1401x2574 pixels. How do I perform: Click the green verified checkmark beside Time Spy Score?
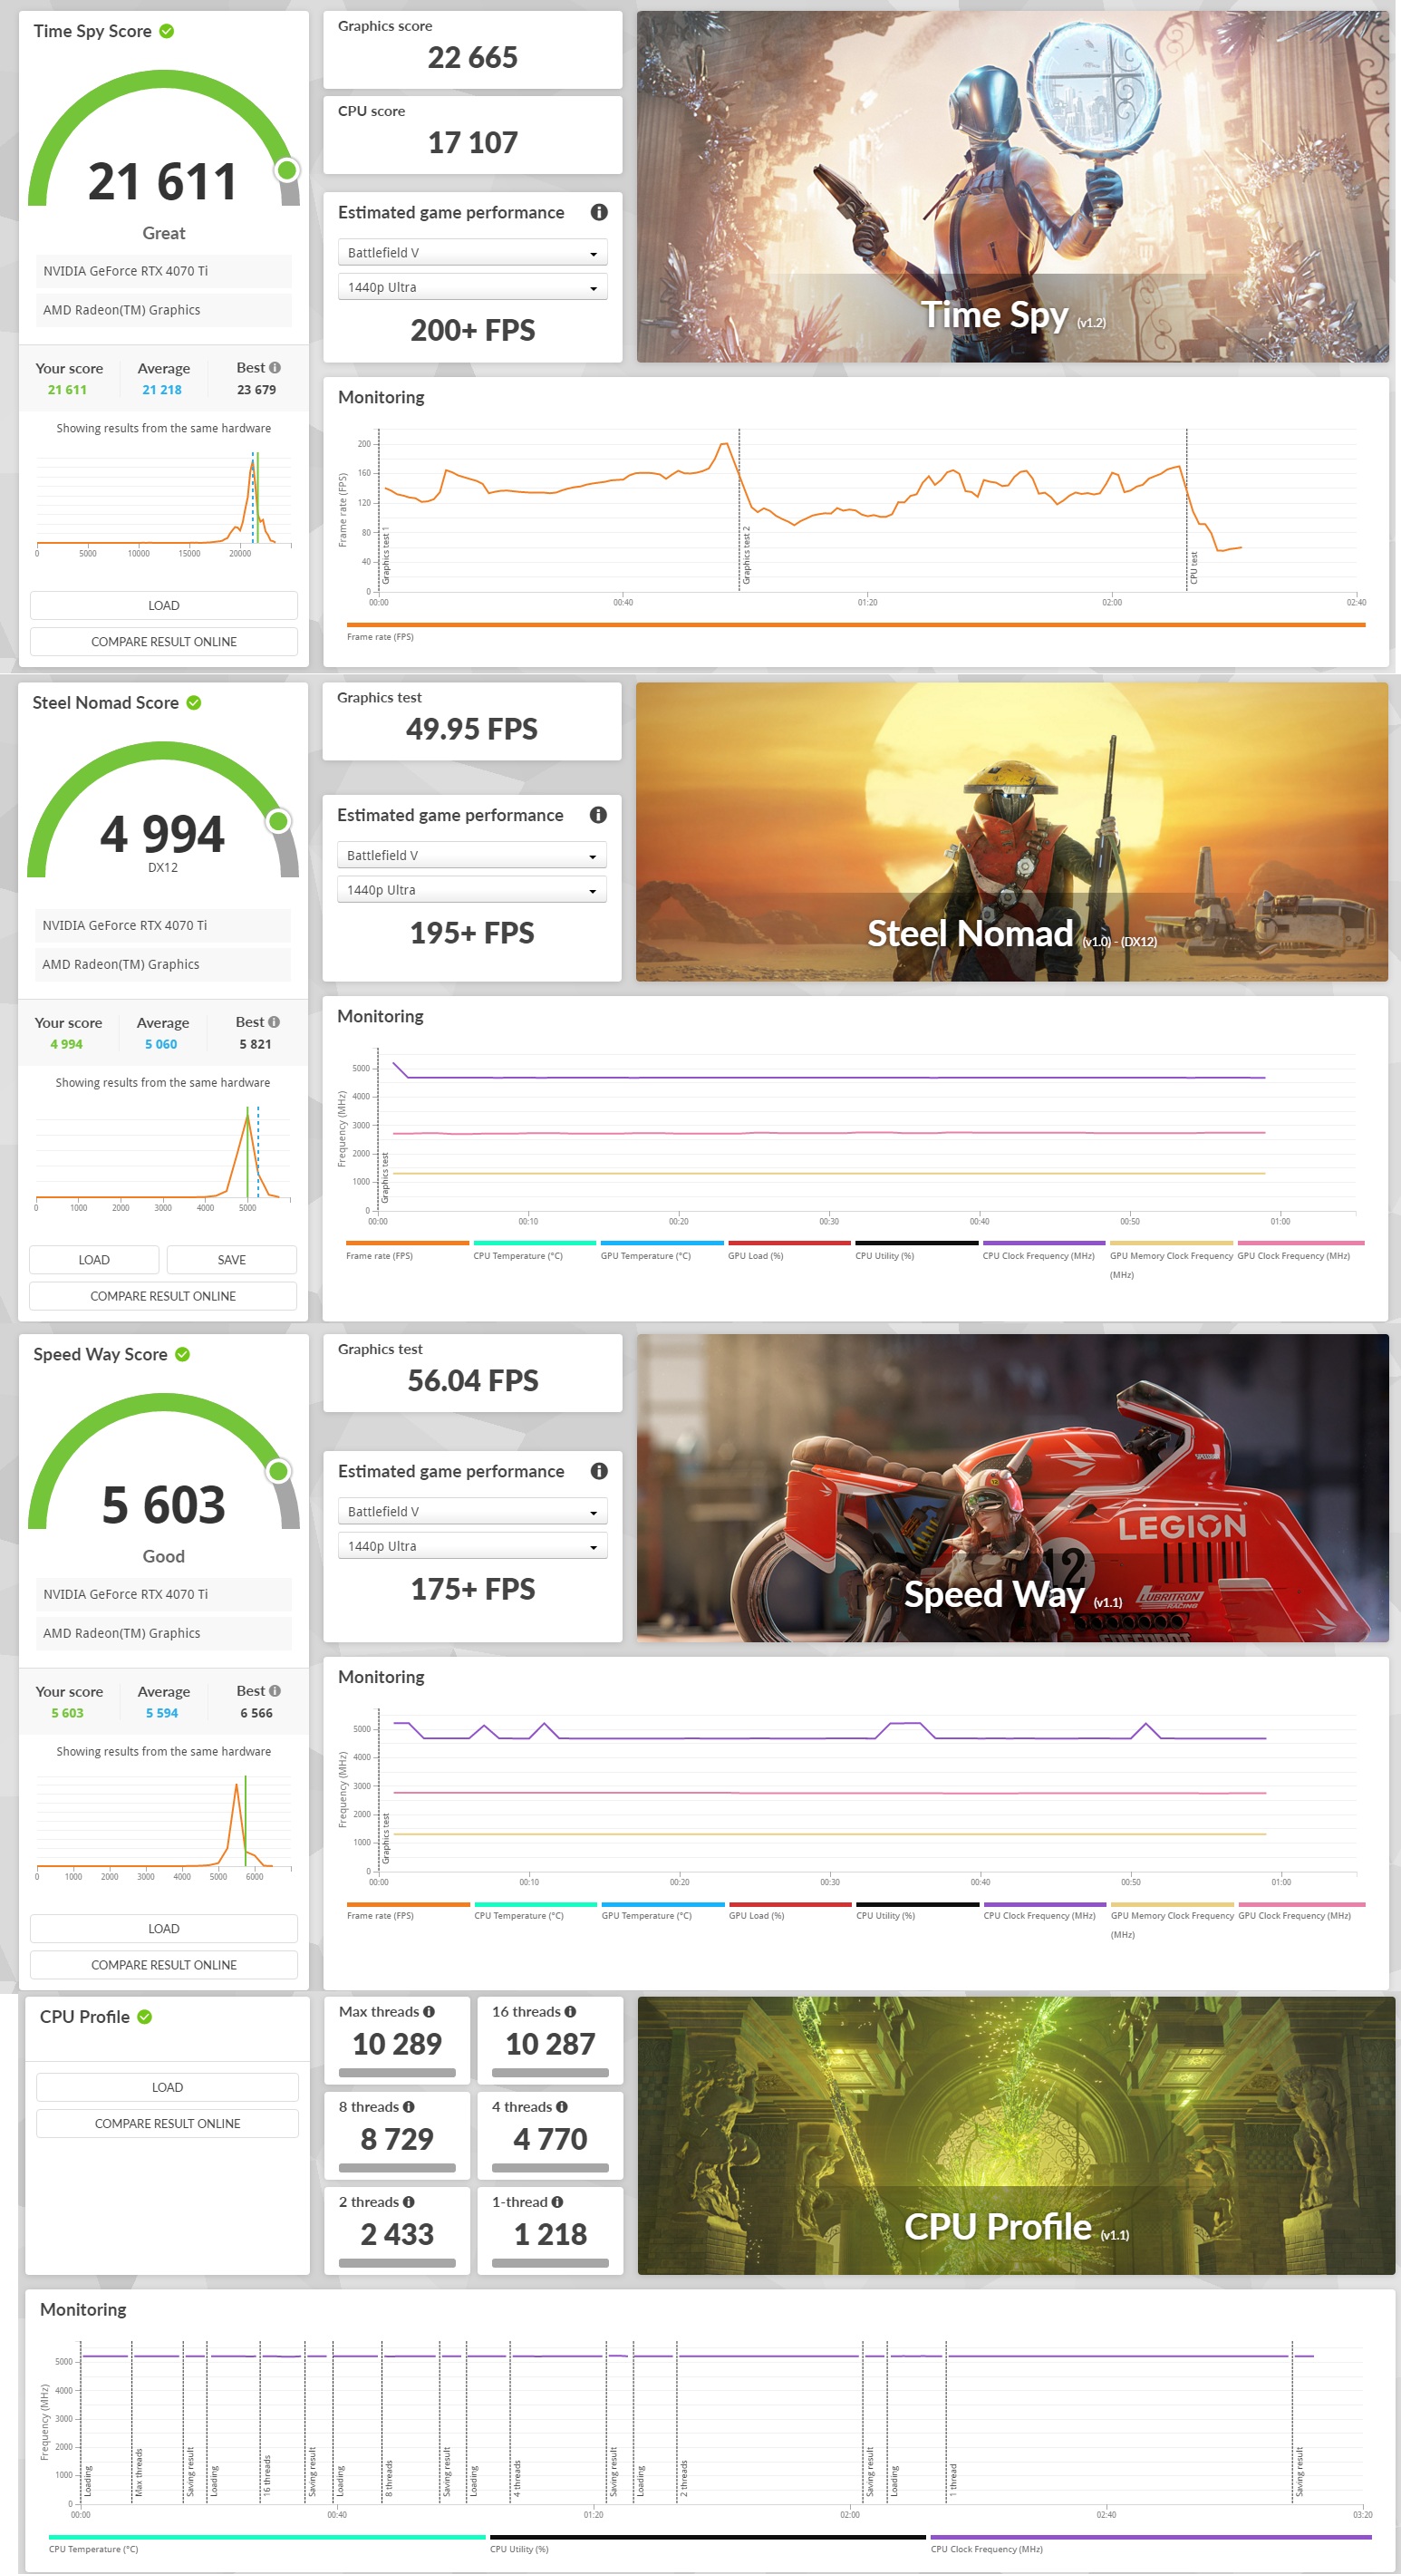167,31
